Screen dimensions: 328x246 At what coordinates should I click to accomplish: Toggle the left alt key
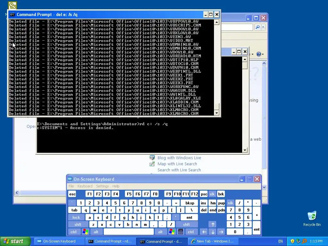[96, 232]
